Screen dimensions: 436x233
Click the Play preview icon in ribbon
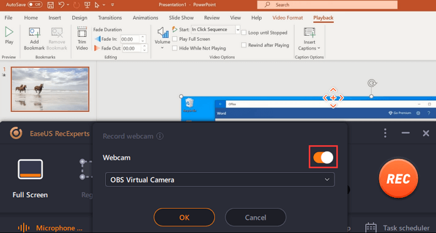click(x=9, y=32)
